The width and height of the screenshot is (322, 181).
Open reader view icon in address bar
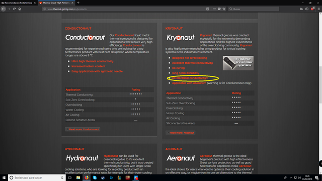(x=208, y=9)
